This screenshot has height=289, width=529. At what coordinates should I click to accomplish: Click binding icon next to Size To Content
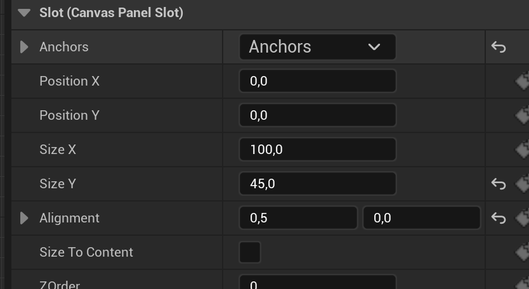pyautogui.click(x=522, y=252)
